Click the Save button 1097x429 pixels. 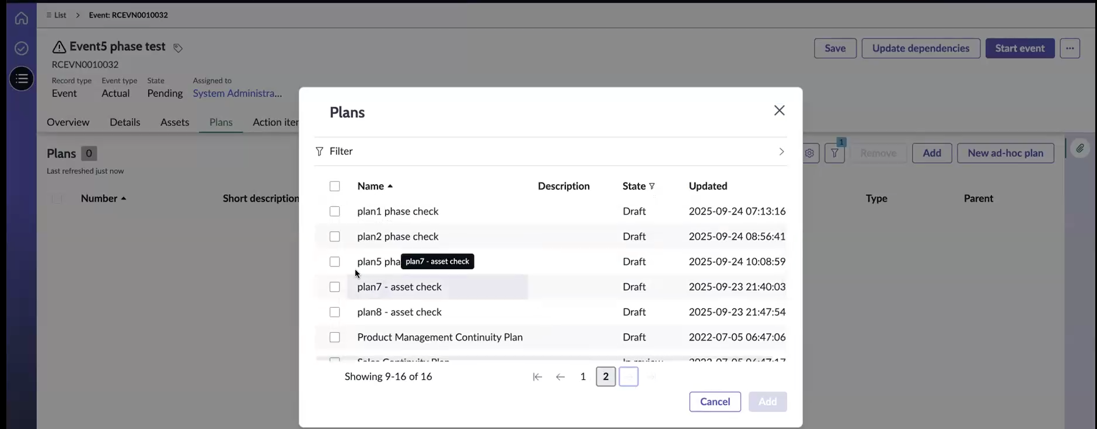[x=835, y=48]
